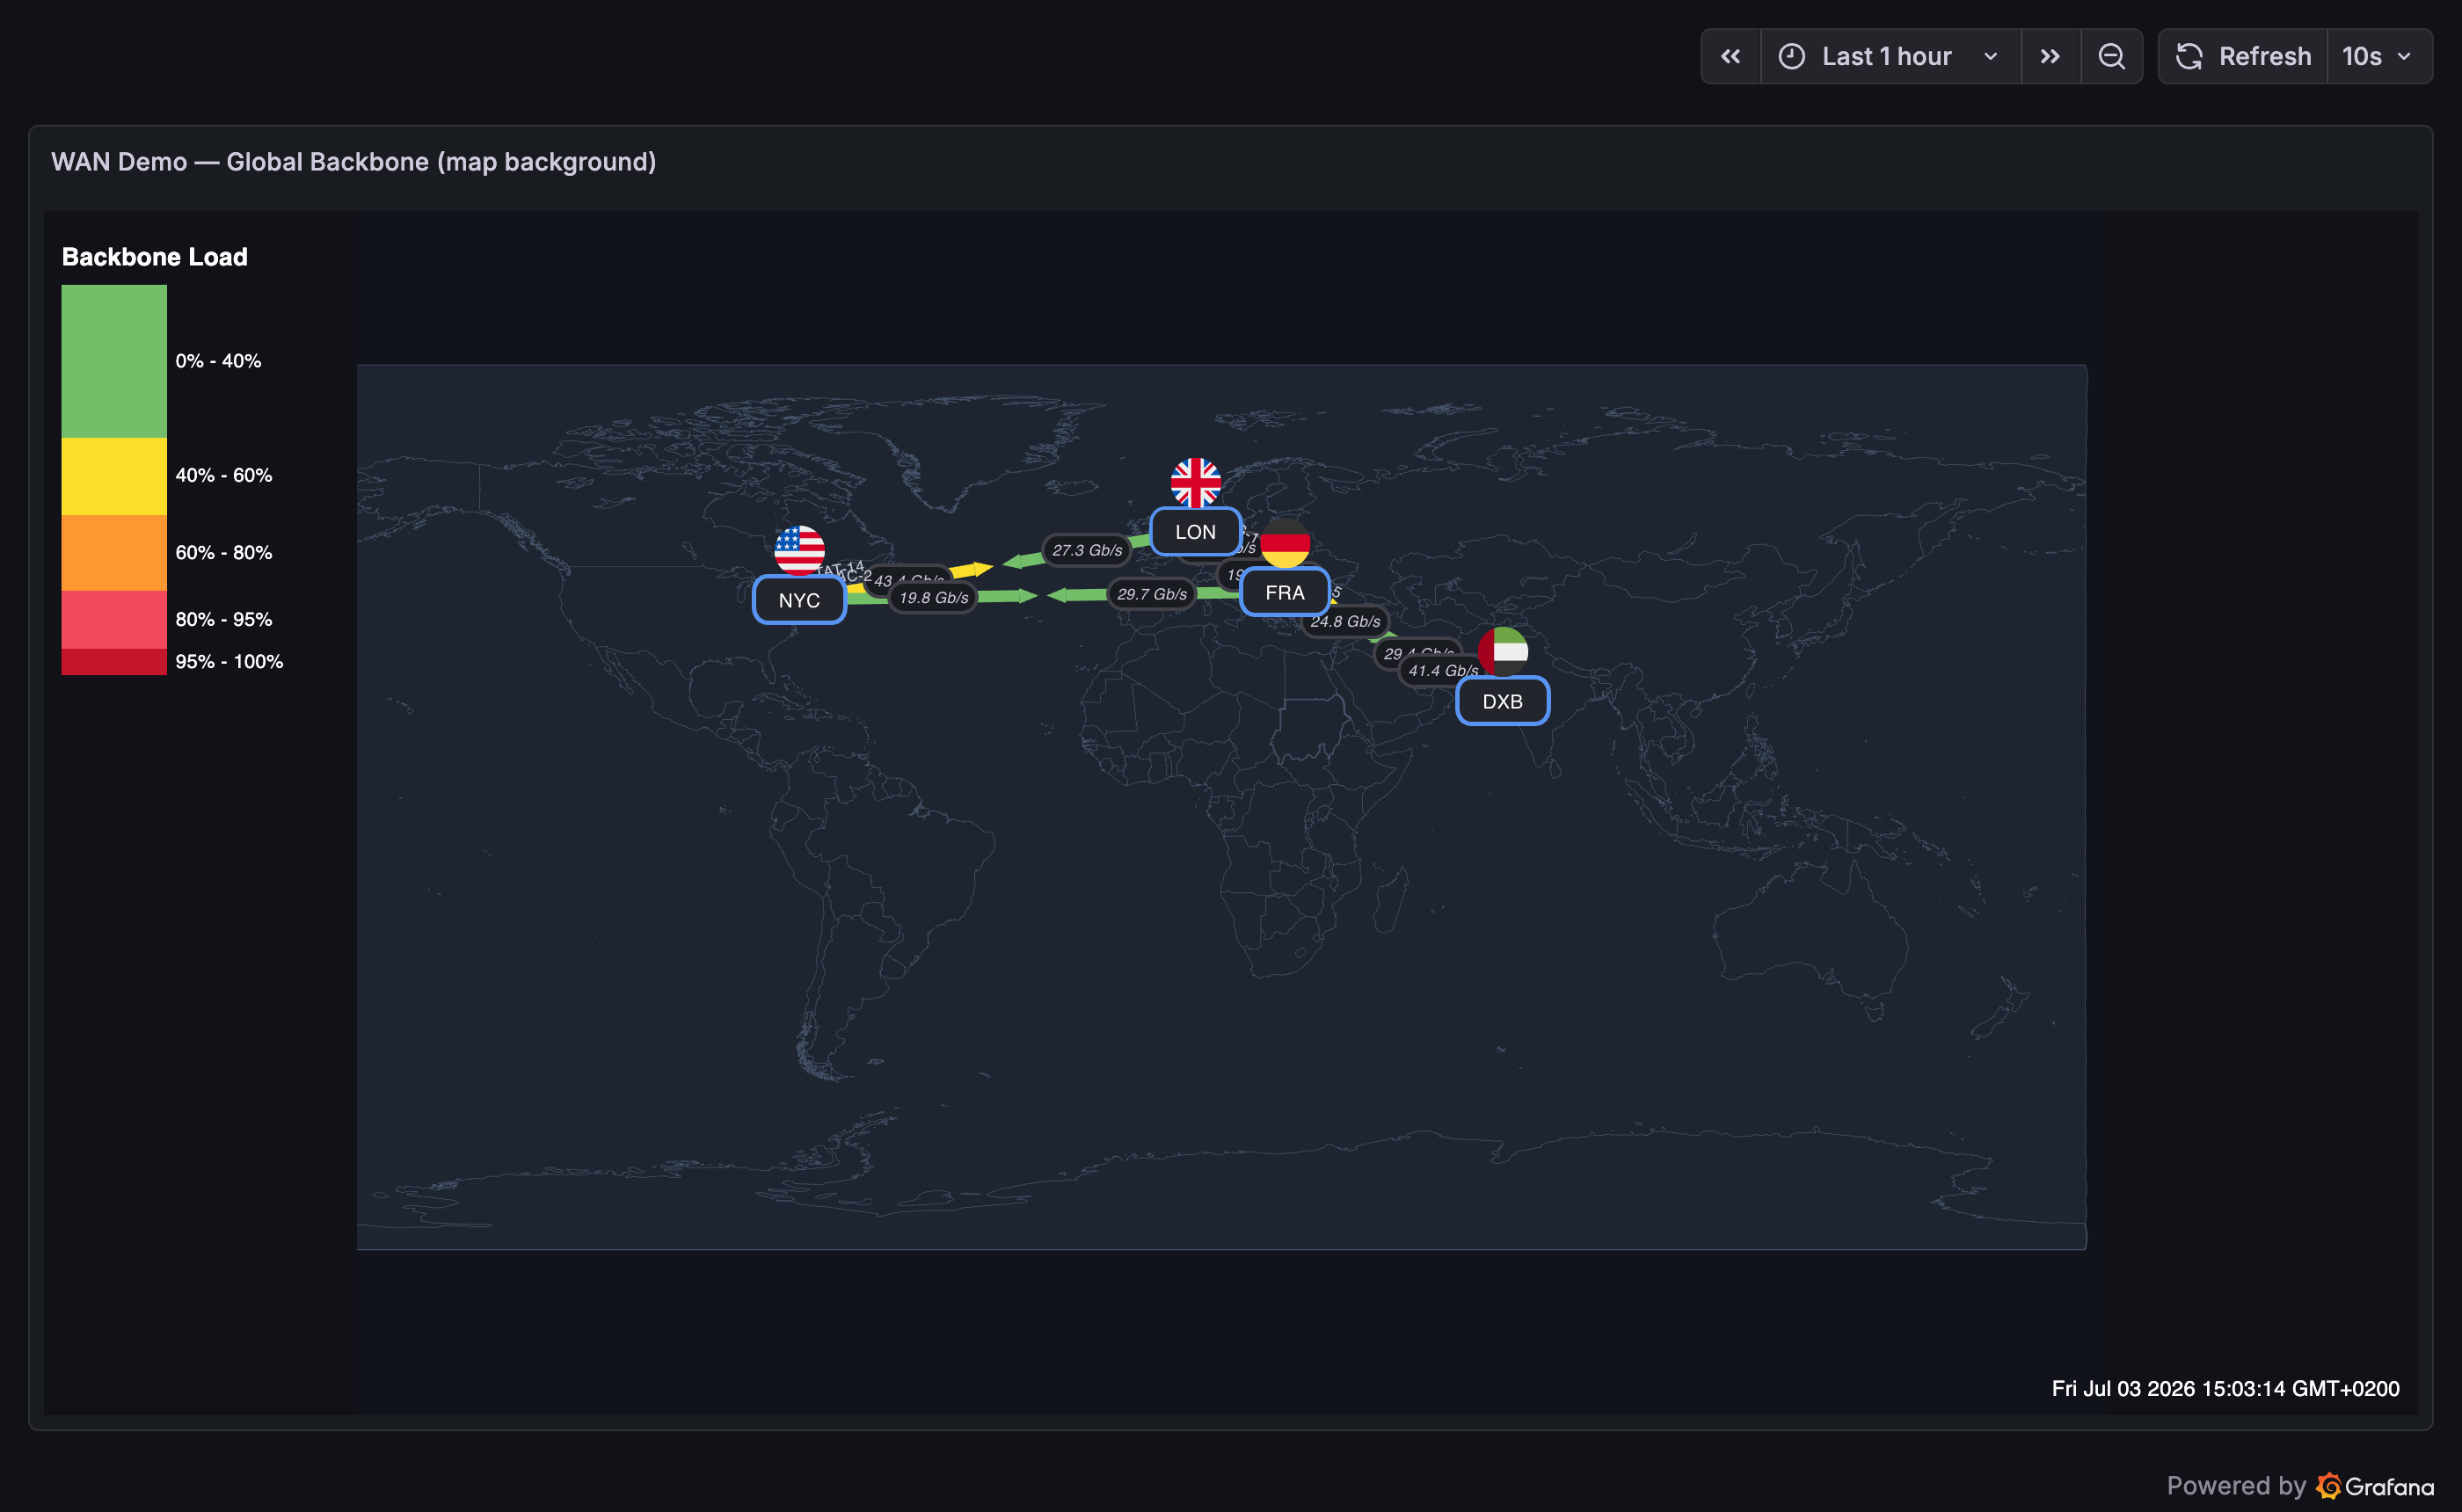Click the yellow arrowhead leaving NYC toward LON
Viewport: 2462px width, 1512px height.
982,568
